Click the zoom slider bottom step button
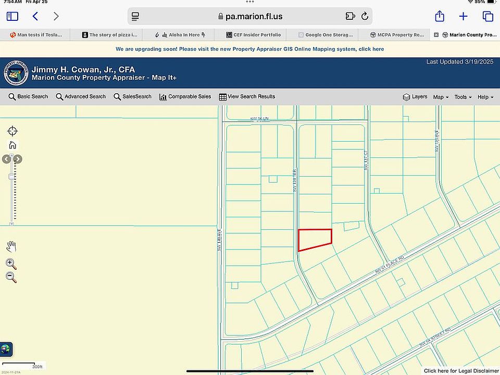500x375 pixels. (11, 224)
